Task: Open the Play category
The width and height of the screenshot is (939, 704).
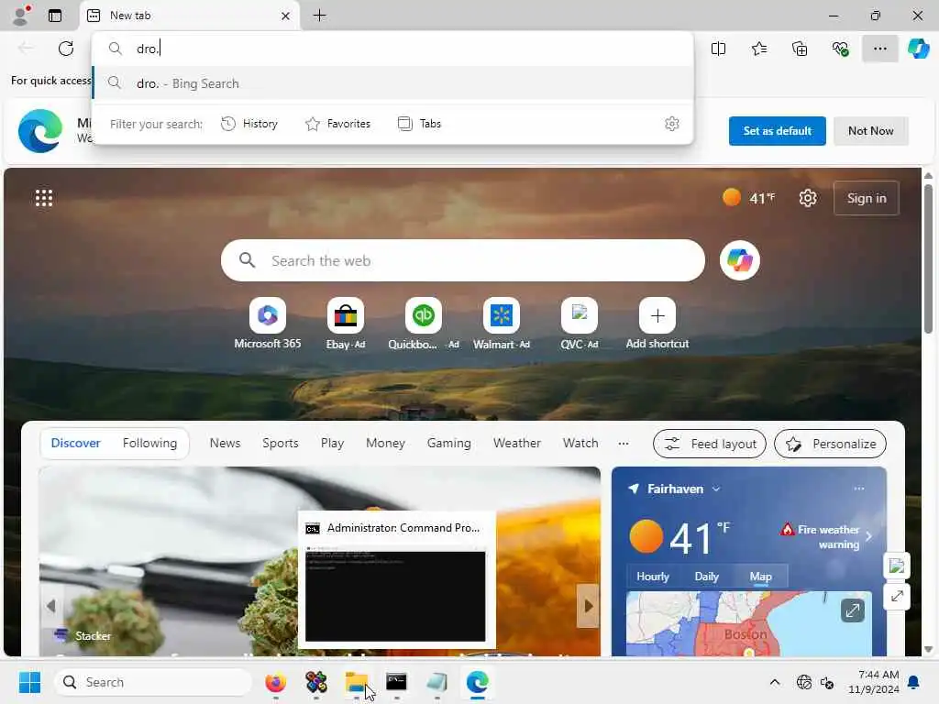Action: [332, 443]
